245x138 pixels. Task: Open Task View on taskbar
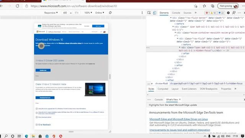coord(19,136)
